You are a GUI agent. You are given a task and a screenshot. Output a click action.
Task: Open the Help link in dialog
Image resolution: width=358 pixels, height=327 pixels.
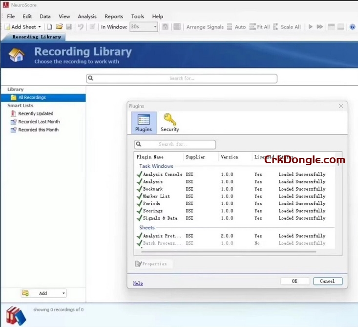138,283
